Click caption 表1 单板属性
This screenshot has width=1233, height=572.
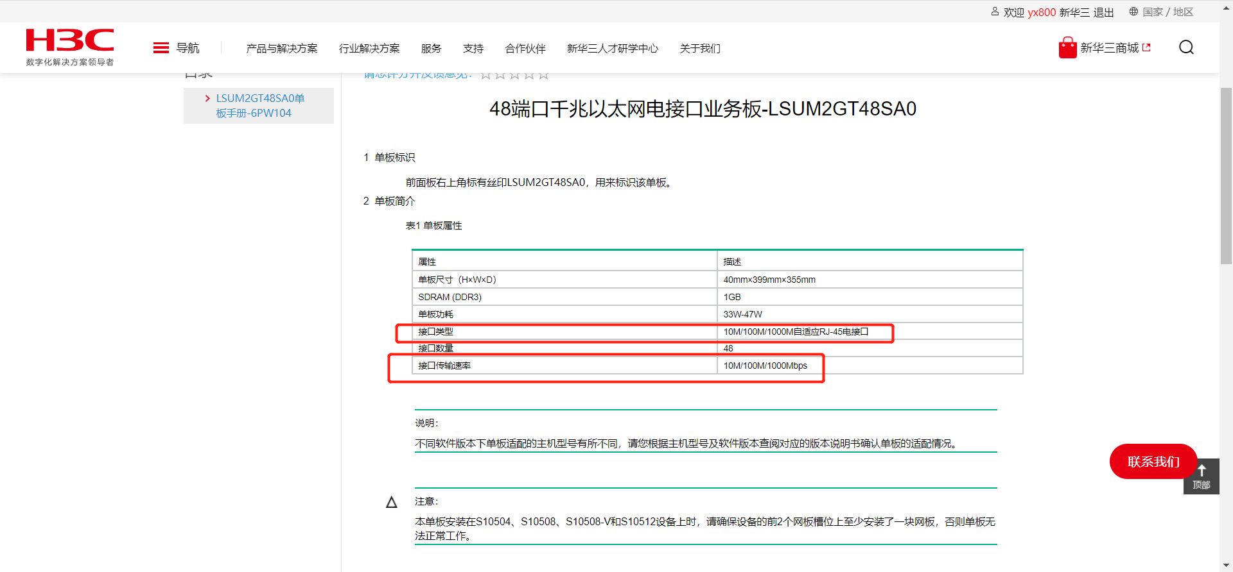click(433, 226)
